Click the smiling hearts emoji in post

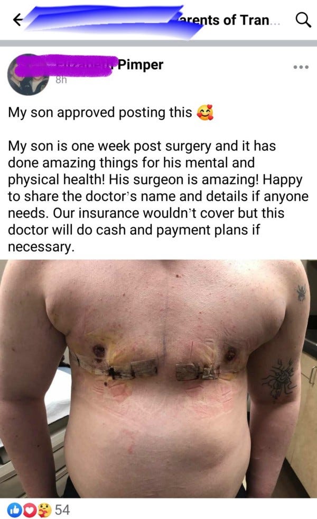tap(205, 112)
